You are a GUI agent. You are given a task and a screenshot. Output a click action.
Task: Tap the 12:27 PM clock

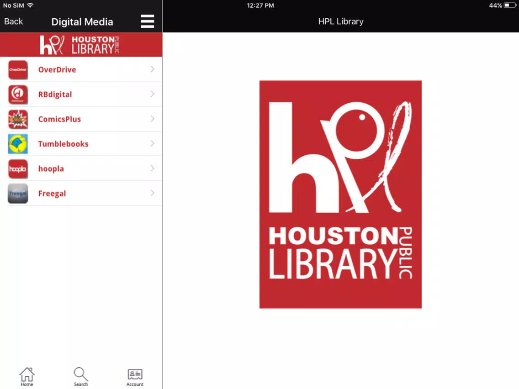260,5
